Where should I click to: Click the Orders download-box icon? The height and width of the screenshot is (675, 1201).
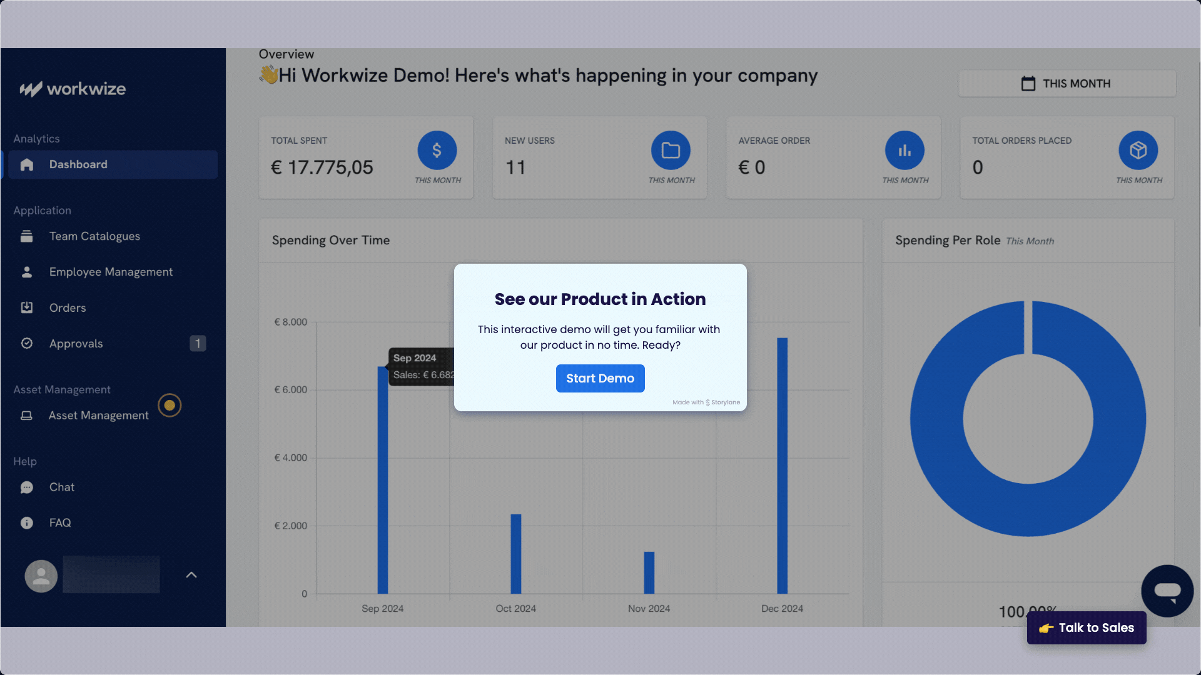coord(27,307)
